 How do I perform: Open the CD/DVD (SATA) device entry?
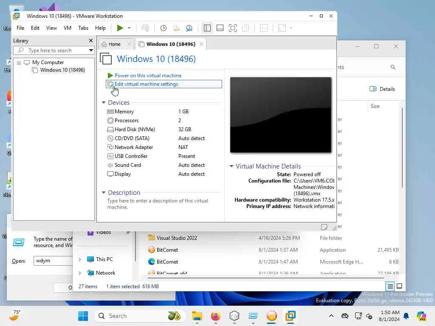132,138
